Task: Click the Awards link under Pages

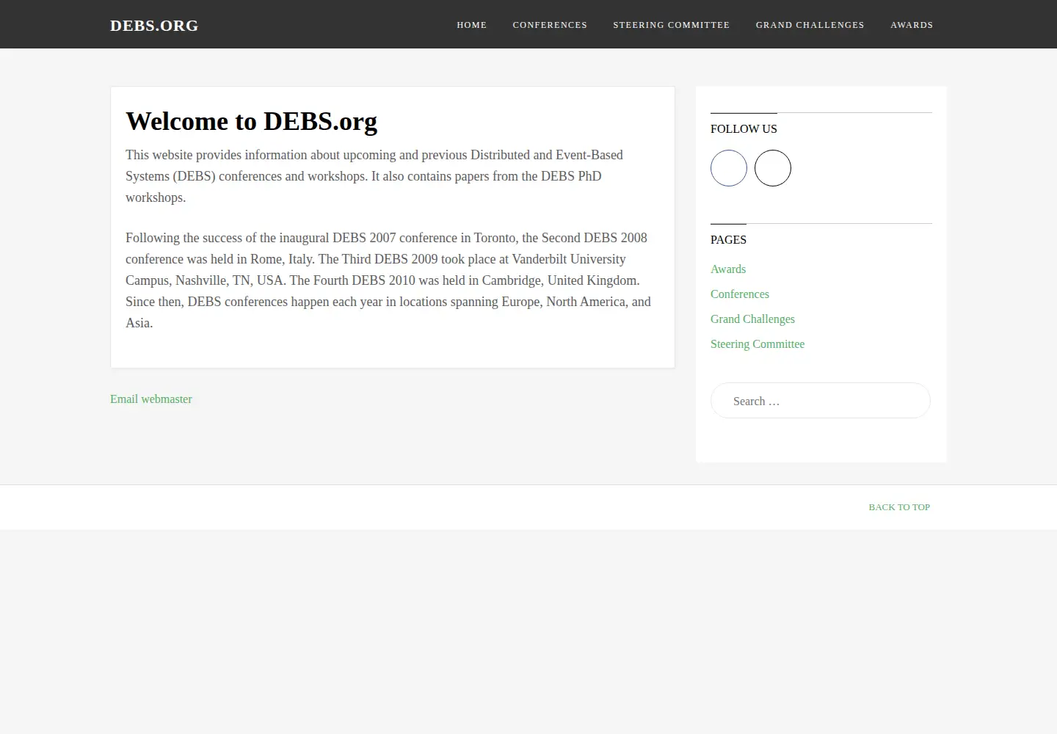Action: click(x=728, y=269)
